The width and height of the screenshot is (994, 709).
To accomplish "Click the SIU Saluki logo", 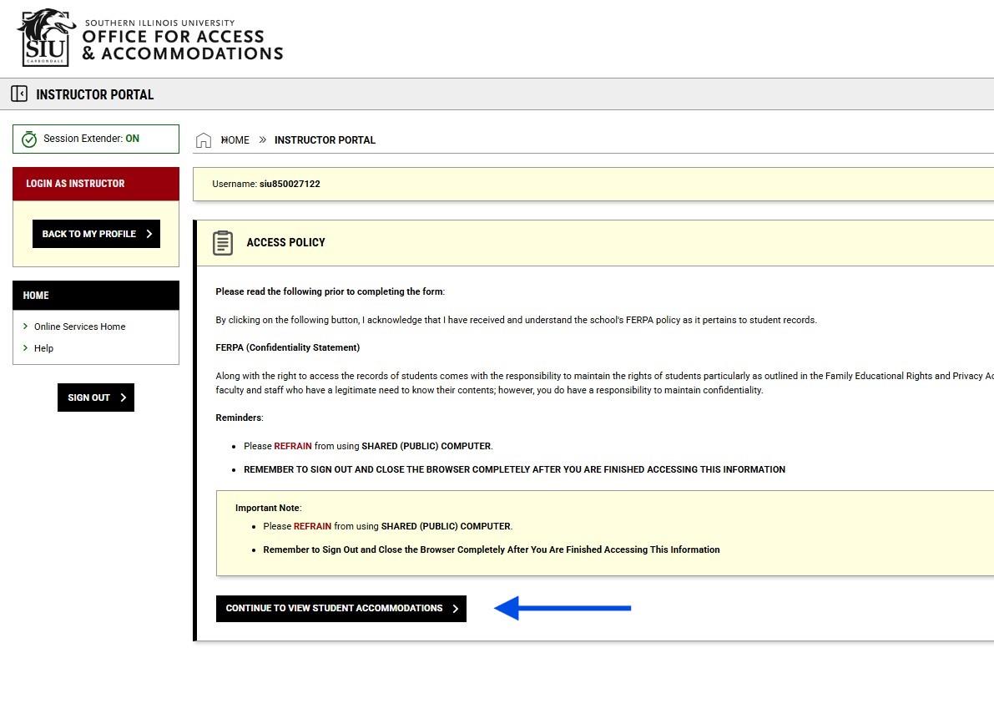I will click(46, 38).
